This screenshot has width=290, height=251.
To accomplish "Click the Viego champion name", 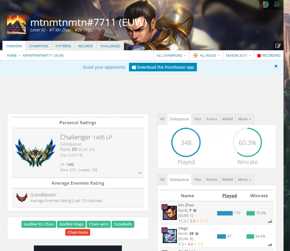I will coord(183,228).
